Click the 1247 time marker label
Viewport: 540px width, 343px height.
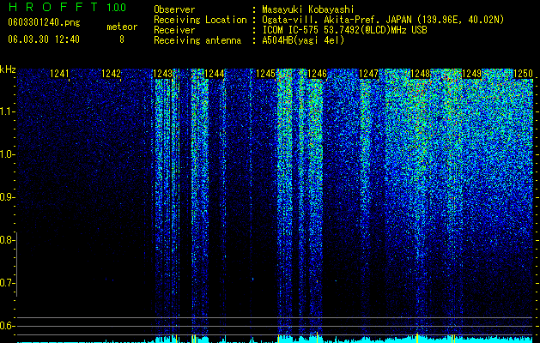click(x=368, y=74)
